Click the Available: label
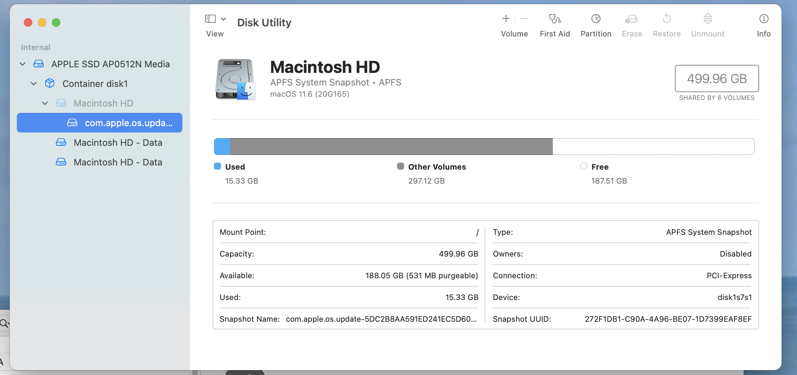797x375 pixels. tap(237, 275)
